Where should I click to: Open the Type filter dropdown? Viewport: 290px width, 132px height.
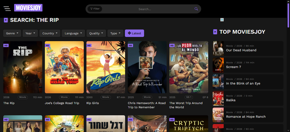click(115, 33)
